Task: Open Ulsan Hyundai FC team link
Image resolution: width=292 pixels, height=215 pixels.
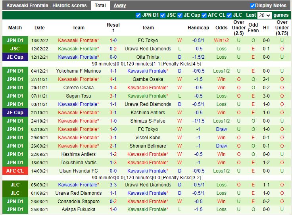Action: tap(78, 171)
